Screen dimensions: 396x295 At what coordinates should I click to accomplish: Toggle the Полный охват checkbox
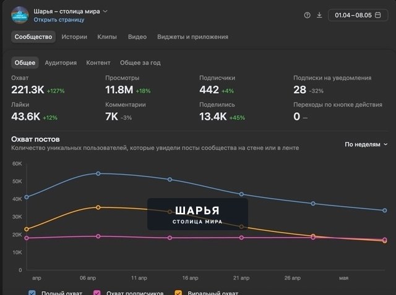pyautogui.click(x=32, y=293)
